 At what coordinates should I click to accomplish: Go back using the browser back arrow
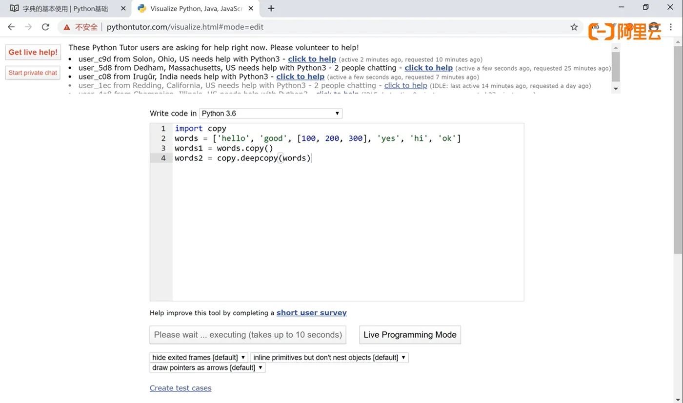[x=11, y=27]
